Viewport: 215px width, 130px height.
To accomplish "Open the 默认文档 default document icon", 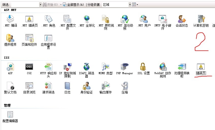I will click(x=10, y=86).
